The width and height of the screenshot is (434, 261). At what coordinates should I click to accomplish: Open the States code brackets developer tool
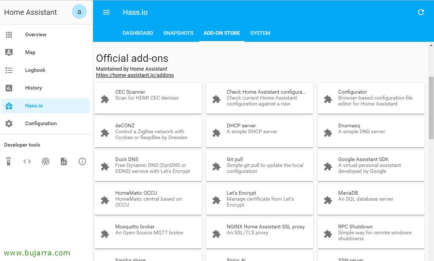click(x=27, y=161)
